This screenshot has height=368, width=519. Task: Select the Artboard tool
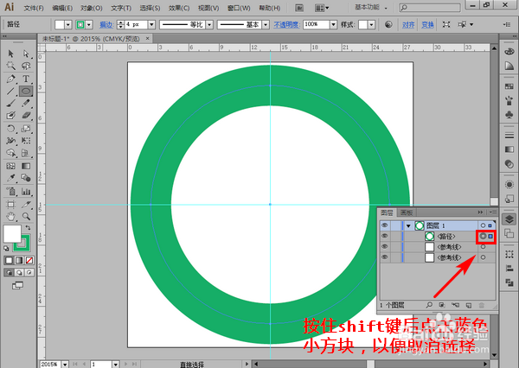coord(11,204)
